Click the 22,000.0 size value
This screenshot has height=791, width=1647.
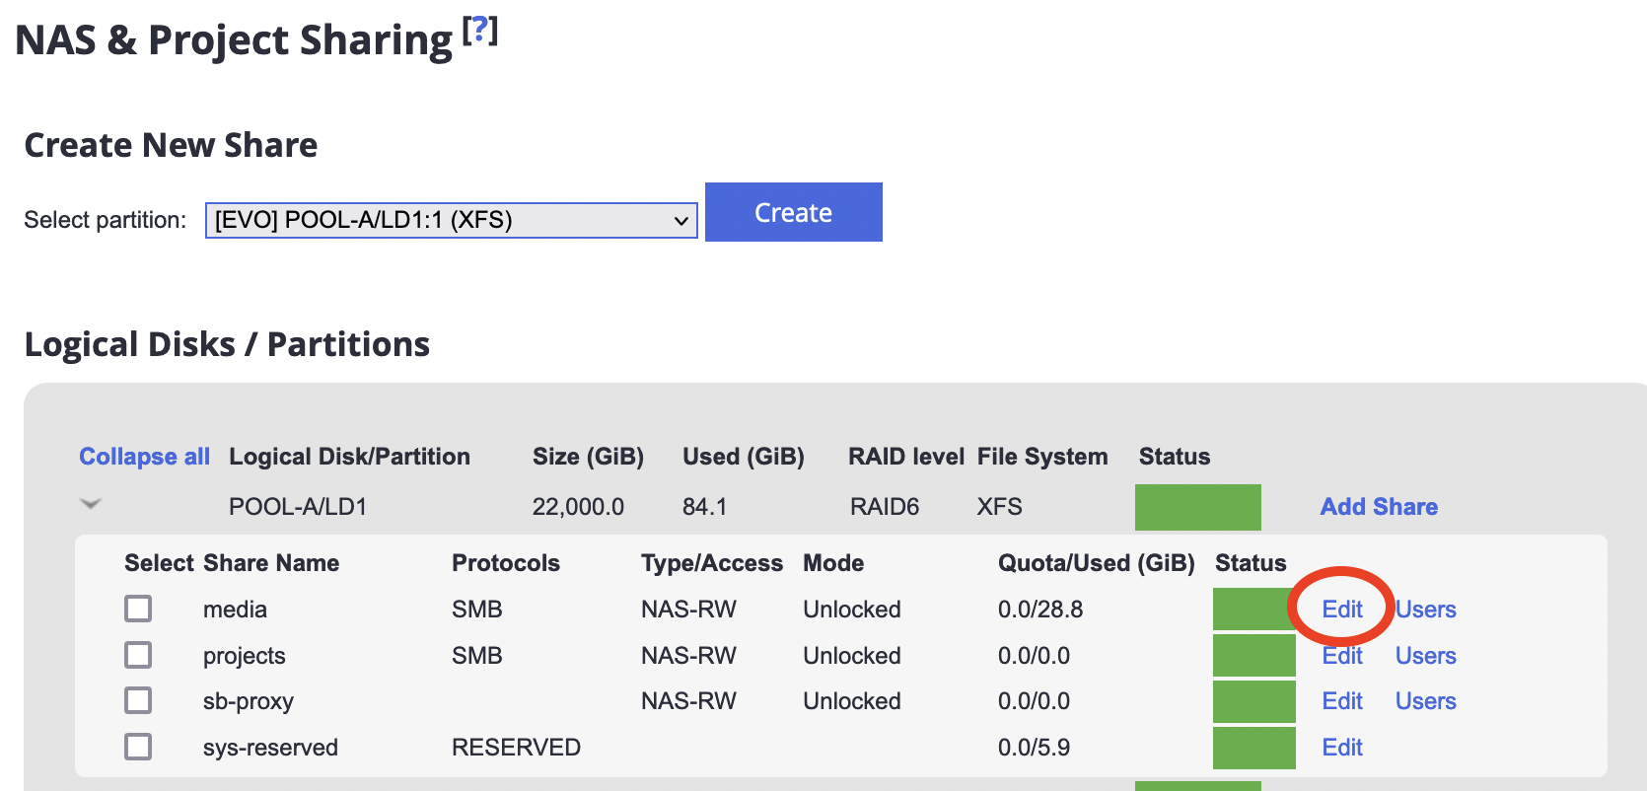click(x=578, y=507)
